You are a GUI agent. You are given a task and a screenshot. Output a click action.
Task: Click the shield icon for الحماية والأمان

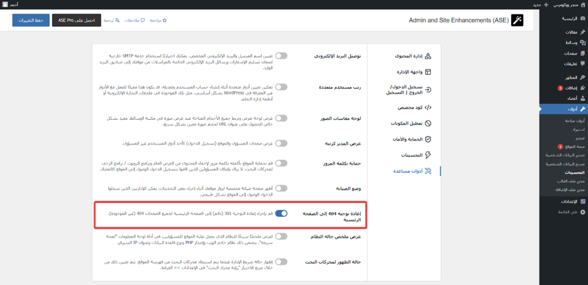(428, 139)
